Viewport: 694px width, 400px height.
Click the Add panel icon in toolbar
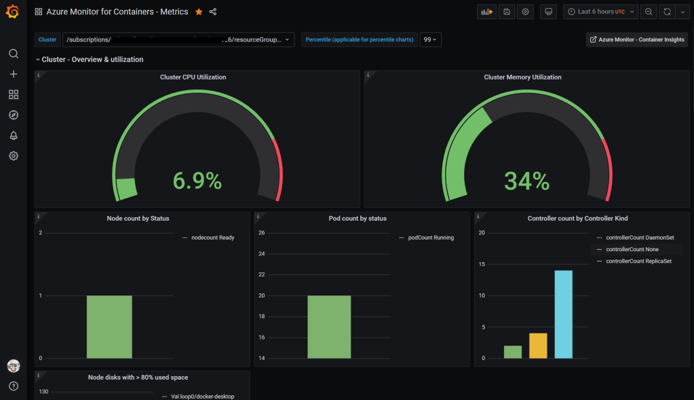coord(486,12)
